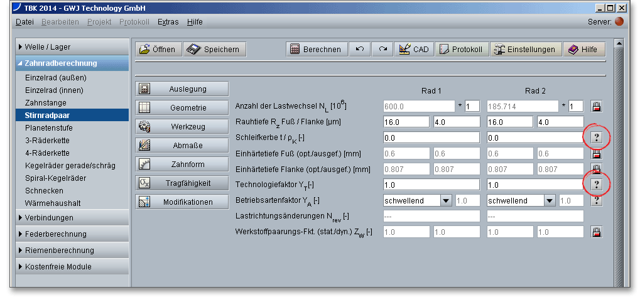Select Planetenstufe in the sidebar
640x297 pixels.
click(49, 127)
